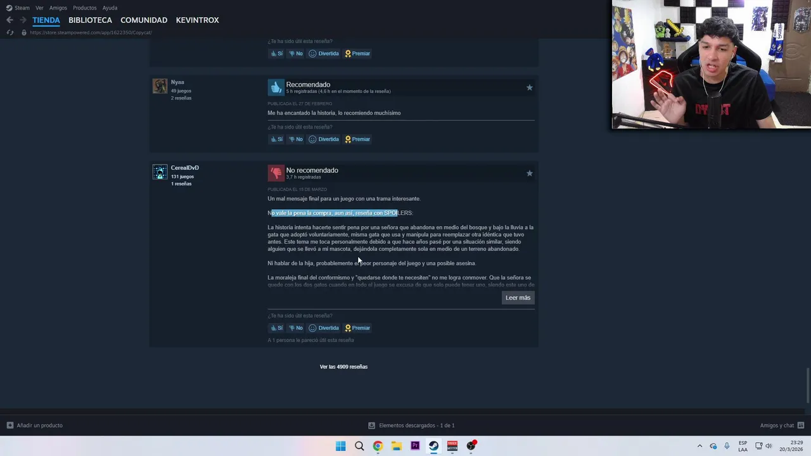Click the ESP LAA language indicator
Image resolution: width=811 pixels, height=456 pixels.
click(743, 446)
